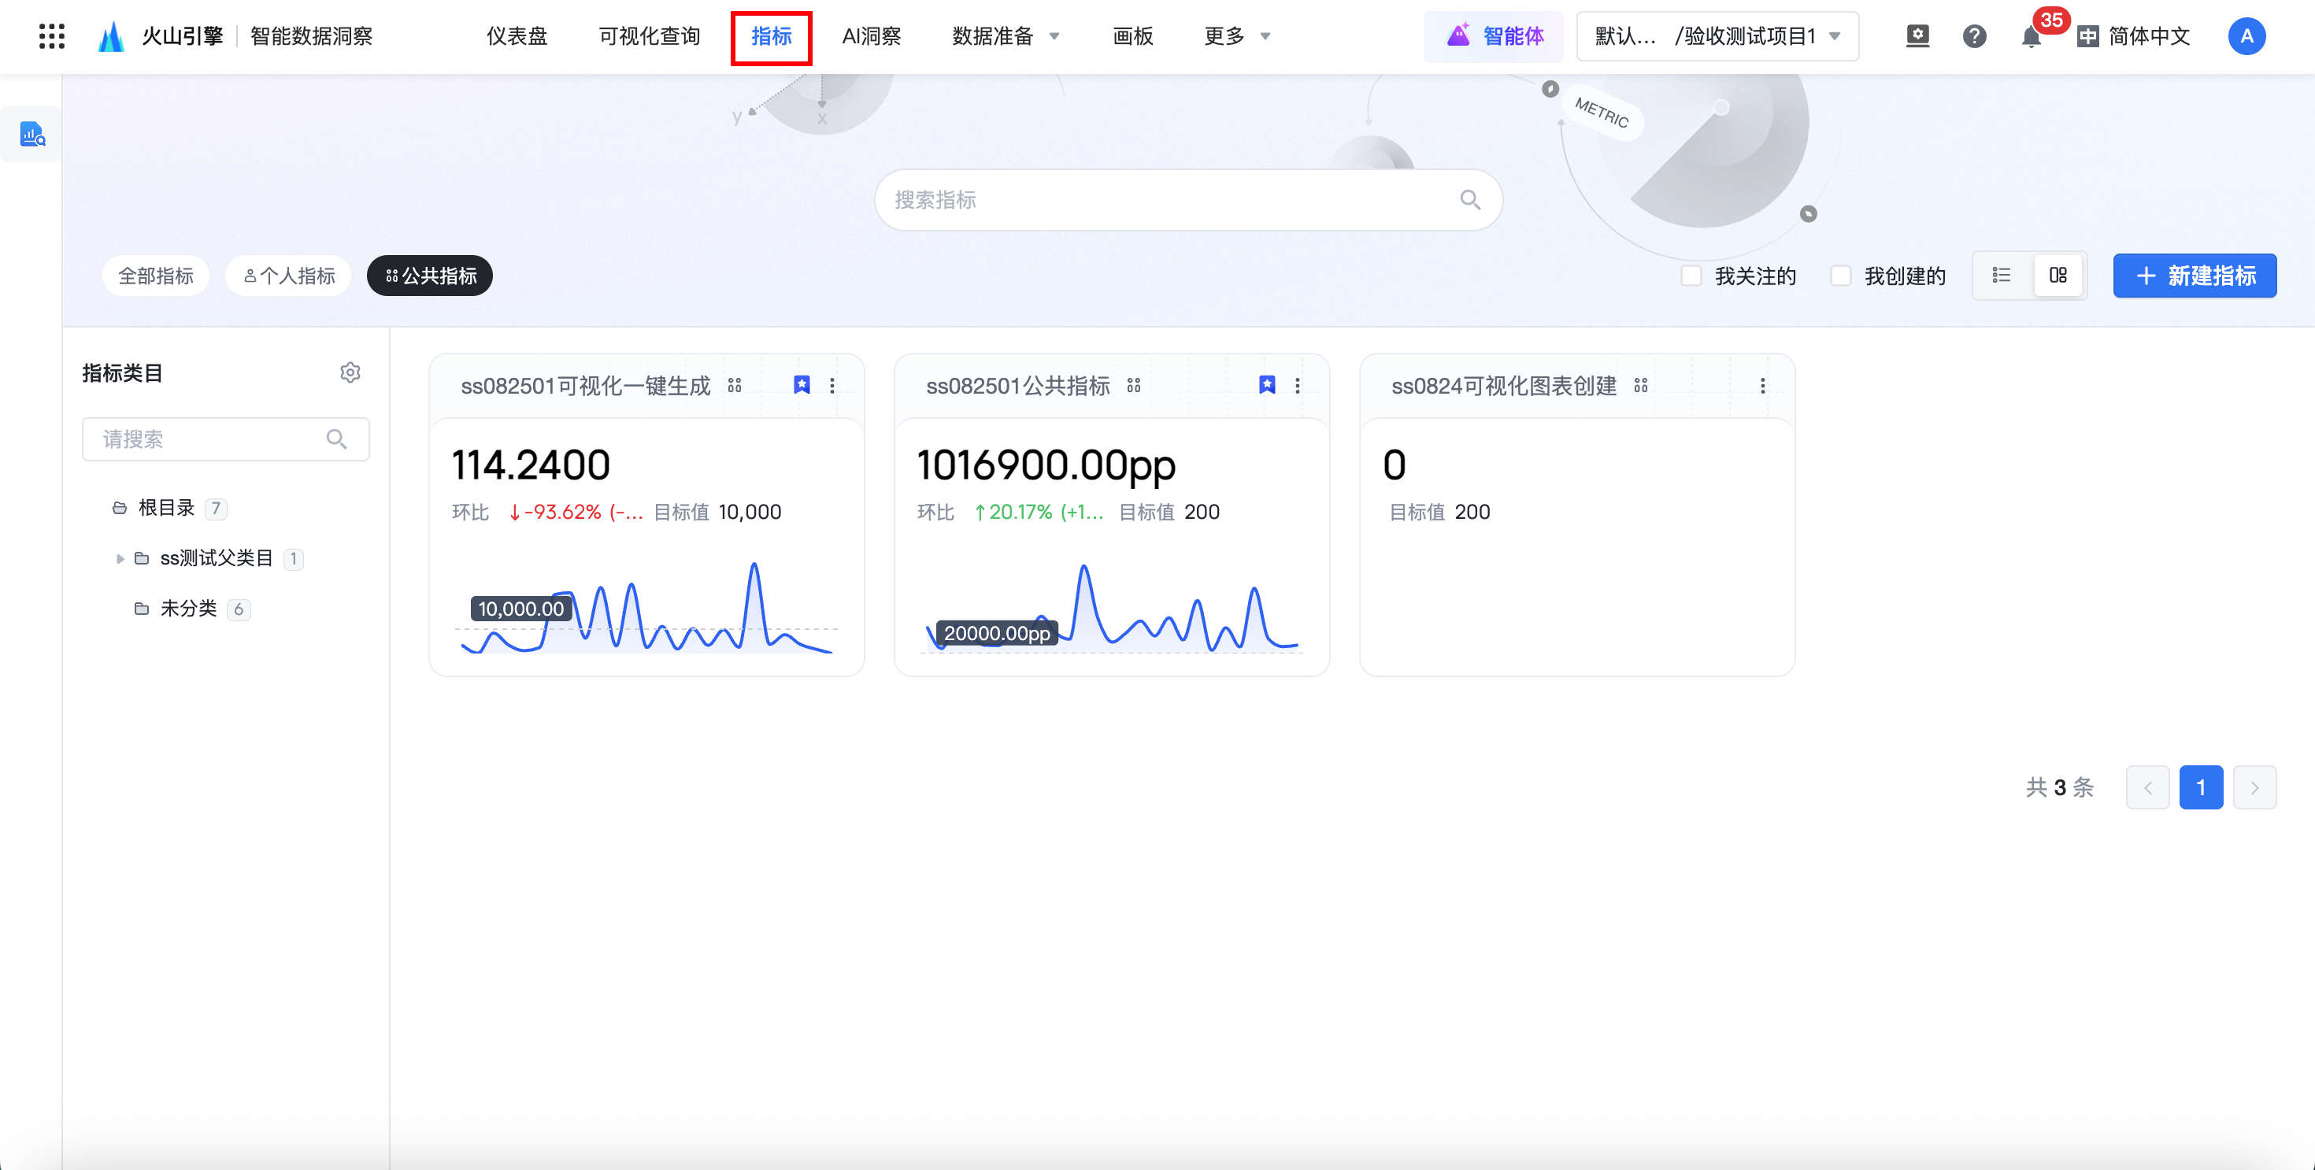Click the sidebar metrics chart icon
The height and width of the screenshot is (1170, 2315).
(32, 135)
